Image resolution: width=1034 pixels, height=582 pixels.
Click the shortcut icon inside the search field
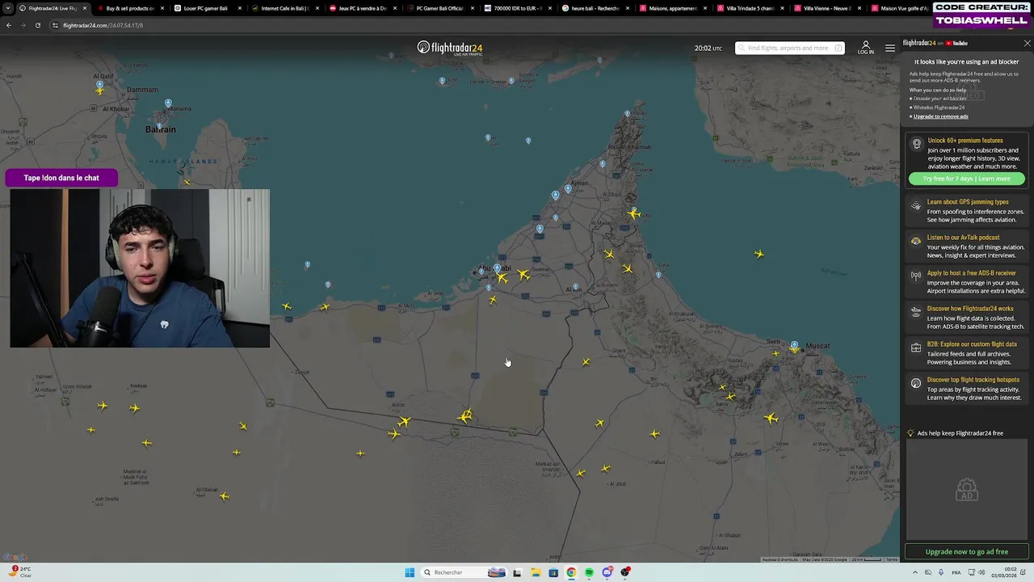838,48
